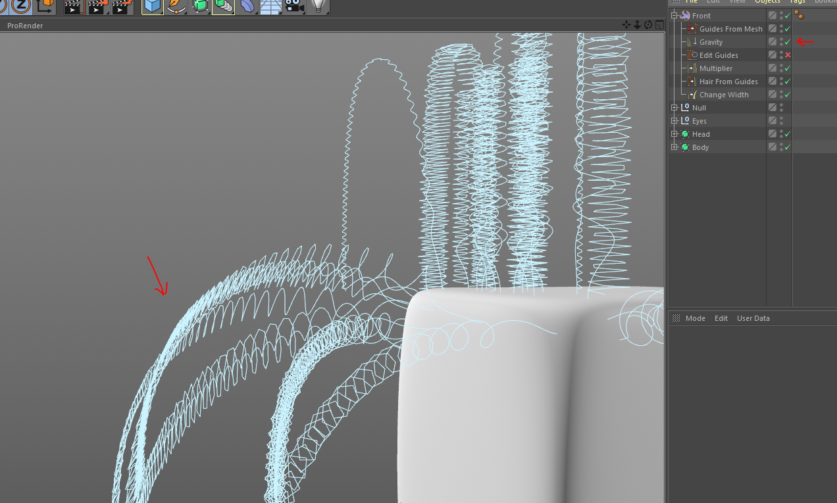Open the User Data menu
Screen dimensions: 837x503
coord(753,318)
